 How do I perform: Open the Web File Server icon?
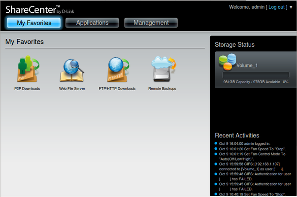[x=72, y=70]
